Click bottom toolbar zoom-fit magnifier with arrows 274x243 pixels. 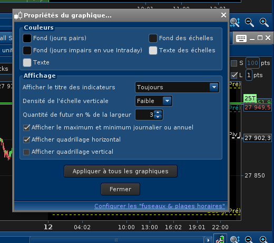(x=235, y=239)
